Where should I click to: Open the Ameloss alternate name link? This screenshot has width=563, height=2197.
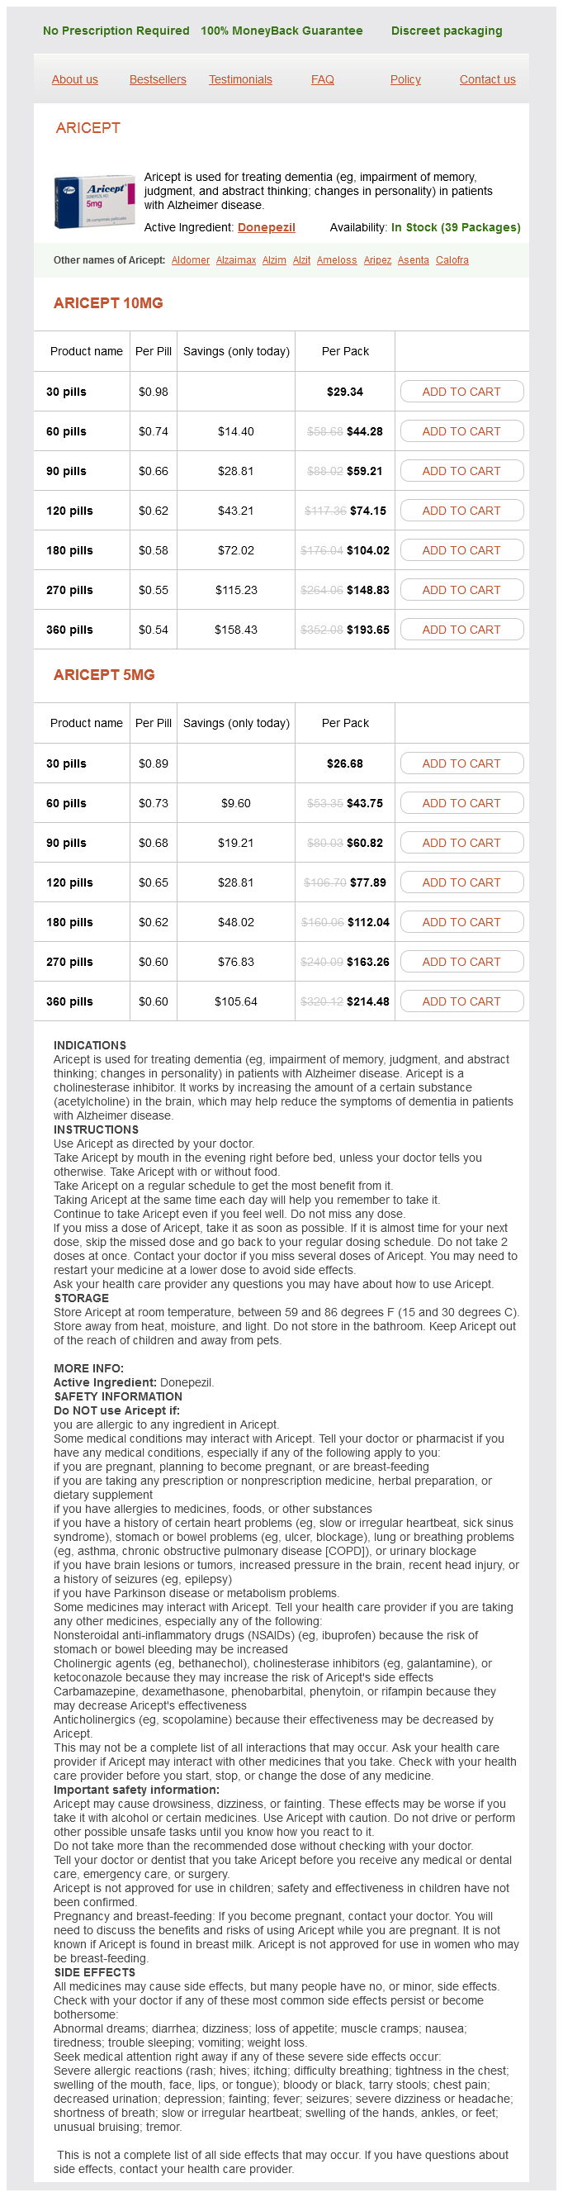click(x=337, y=260)
